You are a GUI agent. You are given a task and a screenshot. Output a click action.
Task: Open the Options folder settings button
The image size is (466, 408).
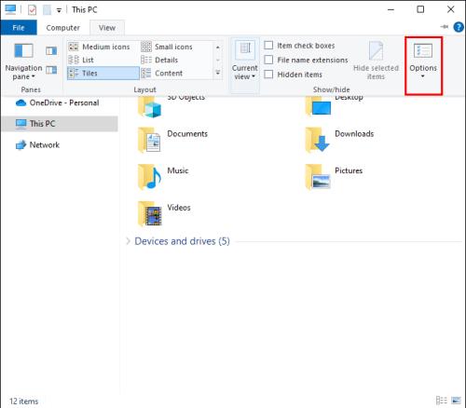point(423,61)
